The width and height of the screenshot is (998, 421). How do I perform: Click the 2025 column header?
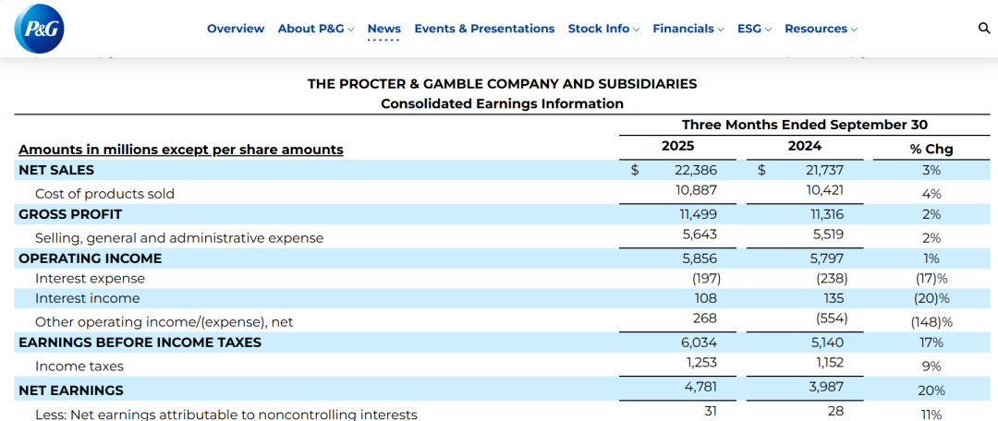pos(678,146)
